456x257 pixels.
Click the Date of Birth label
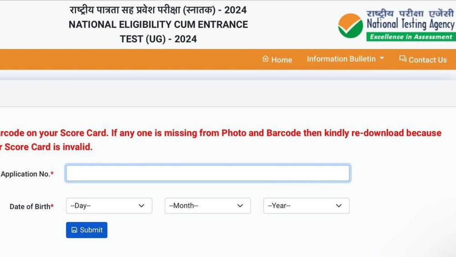point(30,206)
